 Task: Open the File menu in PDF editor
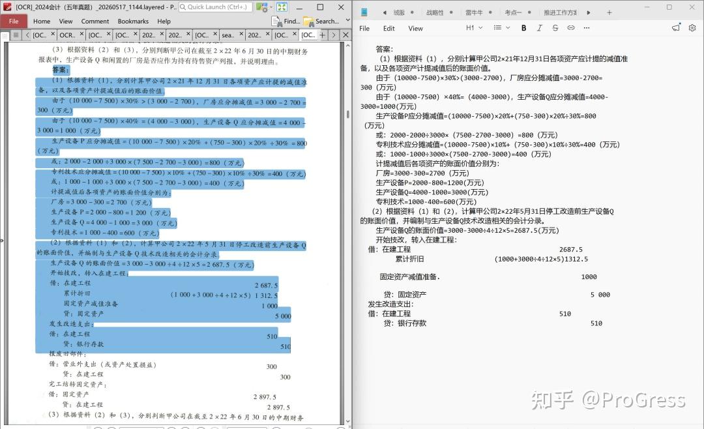(x=14, y=21)
